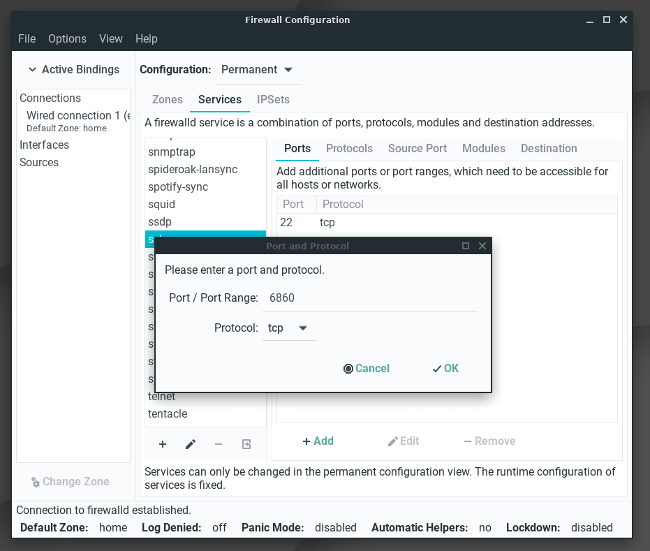
Task: Close the Port and Protocol dialog
Action: (482, 246)
